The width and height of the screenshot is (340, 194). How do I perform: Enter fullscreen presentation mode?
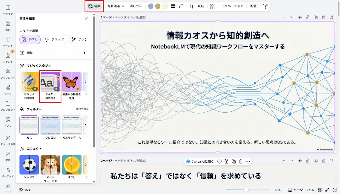click(327, 190)
